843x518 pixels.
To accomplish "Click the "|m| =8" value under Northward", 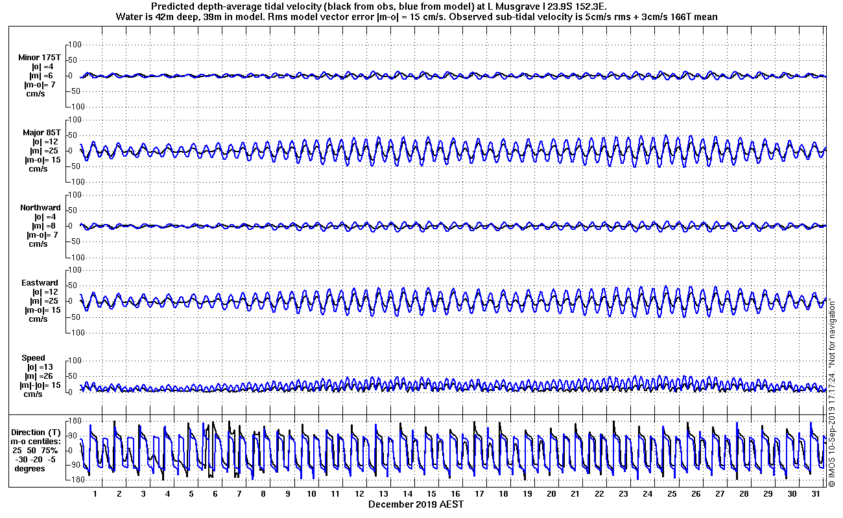I will (45, 226).
